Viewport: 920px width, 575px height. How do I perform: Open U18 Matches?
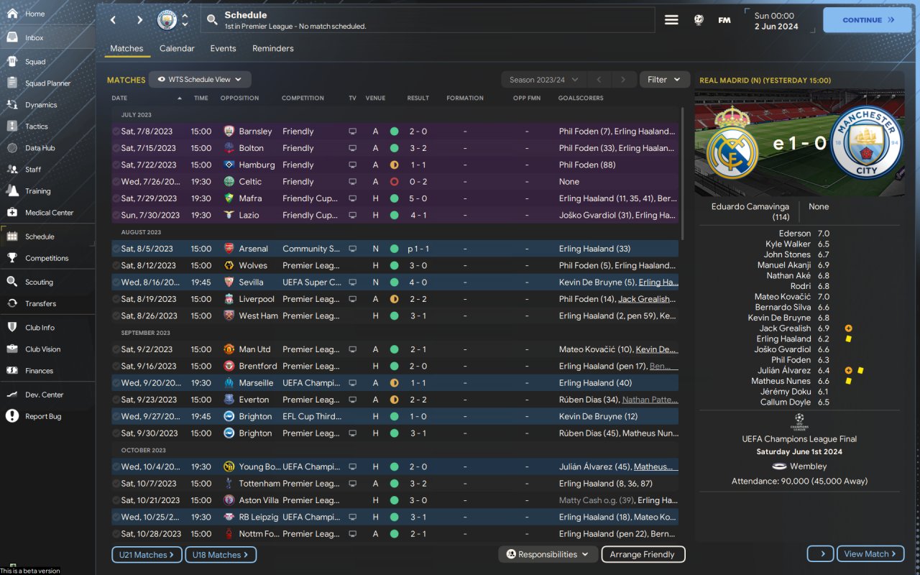tap(221, 554)
